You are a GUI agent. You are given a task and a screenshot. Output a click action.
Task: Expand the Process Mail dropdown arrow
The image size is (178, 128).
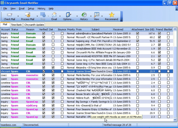click(37, 16)
